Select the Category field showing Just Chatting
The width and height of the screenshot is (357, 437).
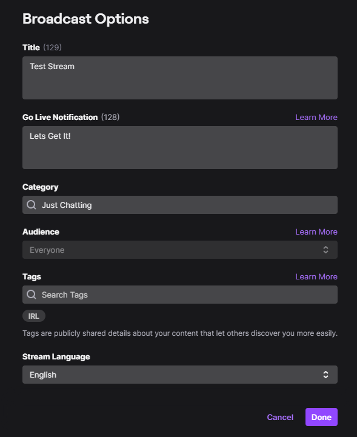pyautogui.click(x=180, y=205)
